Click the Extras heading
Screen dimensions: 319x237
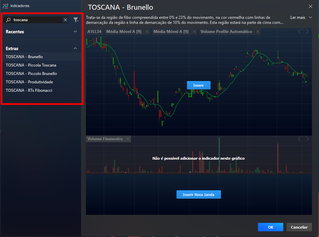point(12,48)
